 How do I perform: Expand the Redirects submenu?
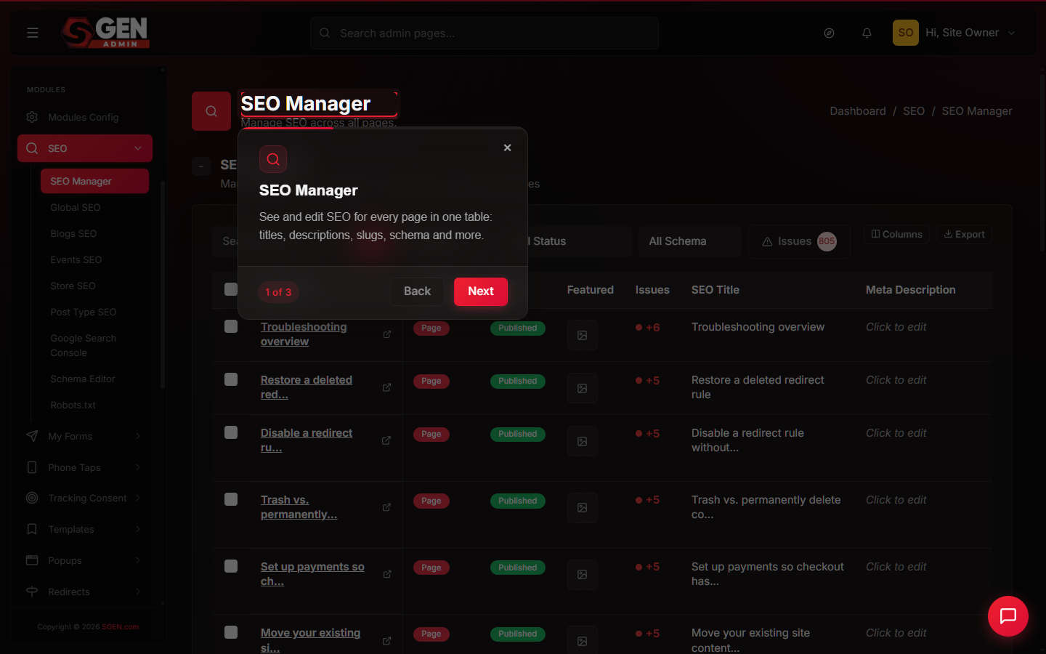coord(138,592)
